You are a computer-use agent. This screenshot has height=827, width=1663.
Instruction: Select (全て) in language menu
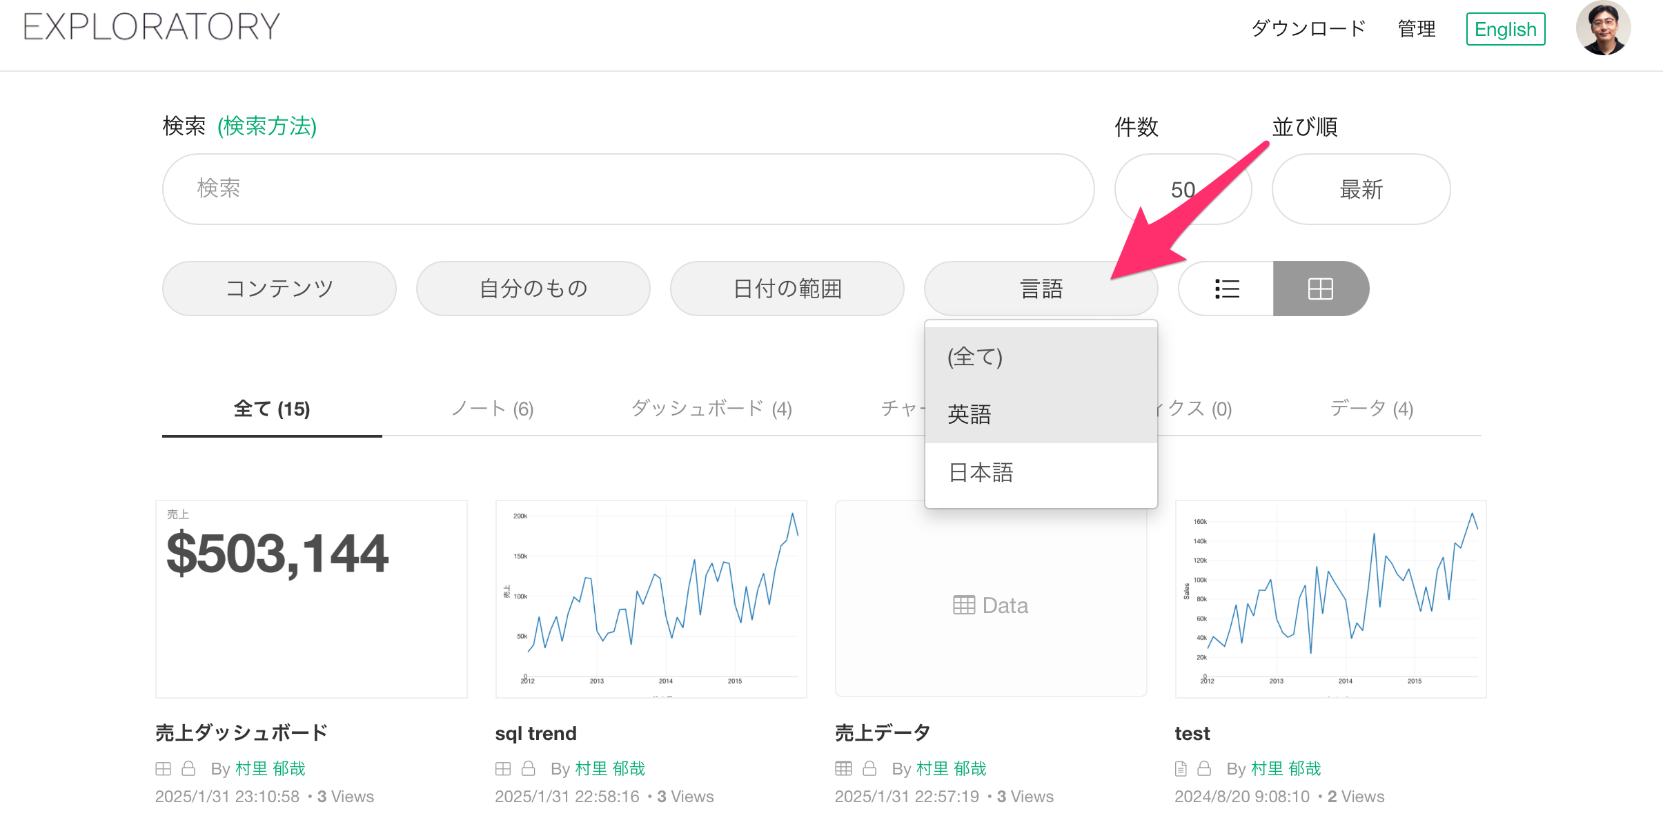[1041, 357]
